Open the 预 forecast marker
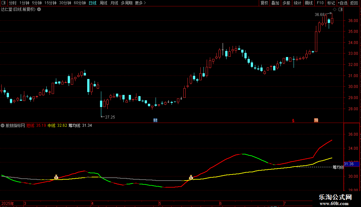 pos(316,120)
